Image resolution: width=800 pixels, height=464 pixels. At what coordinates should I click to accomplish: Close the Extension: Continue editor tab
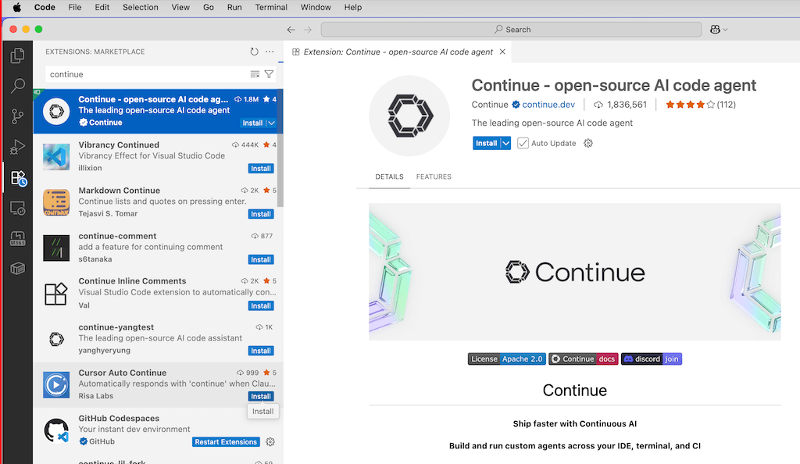502,52
